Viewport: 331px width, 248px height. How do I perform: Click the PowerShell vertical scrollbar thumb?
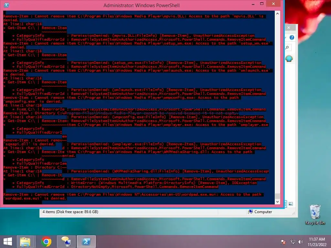(277, 196)
